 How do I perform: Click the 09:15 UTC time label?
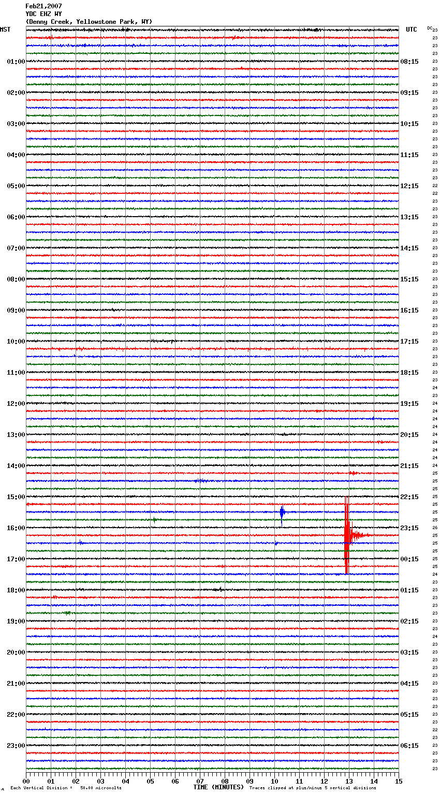pos(409,93)
